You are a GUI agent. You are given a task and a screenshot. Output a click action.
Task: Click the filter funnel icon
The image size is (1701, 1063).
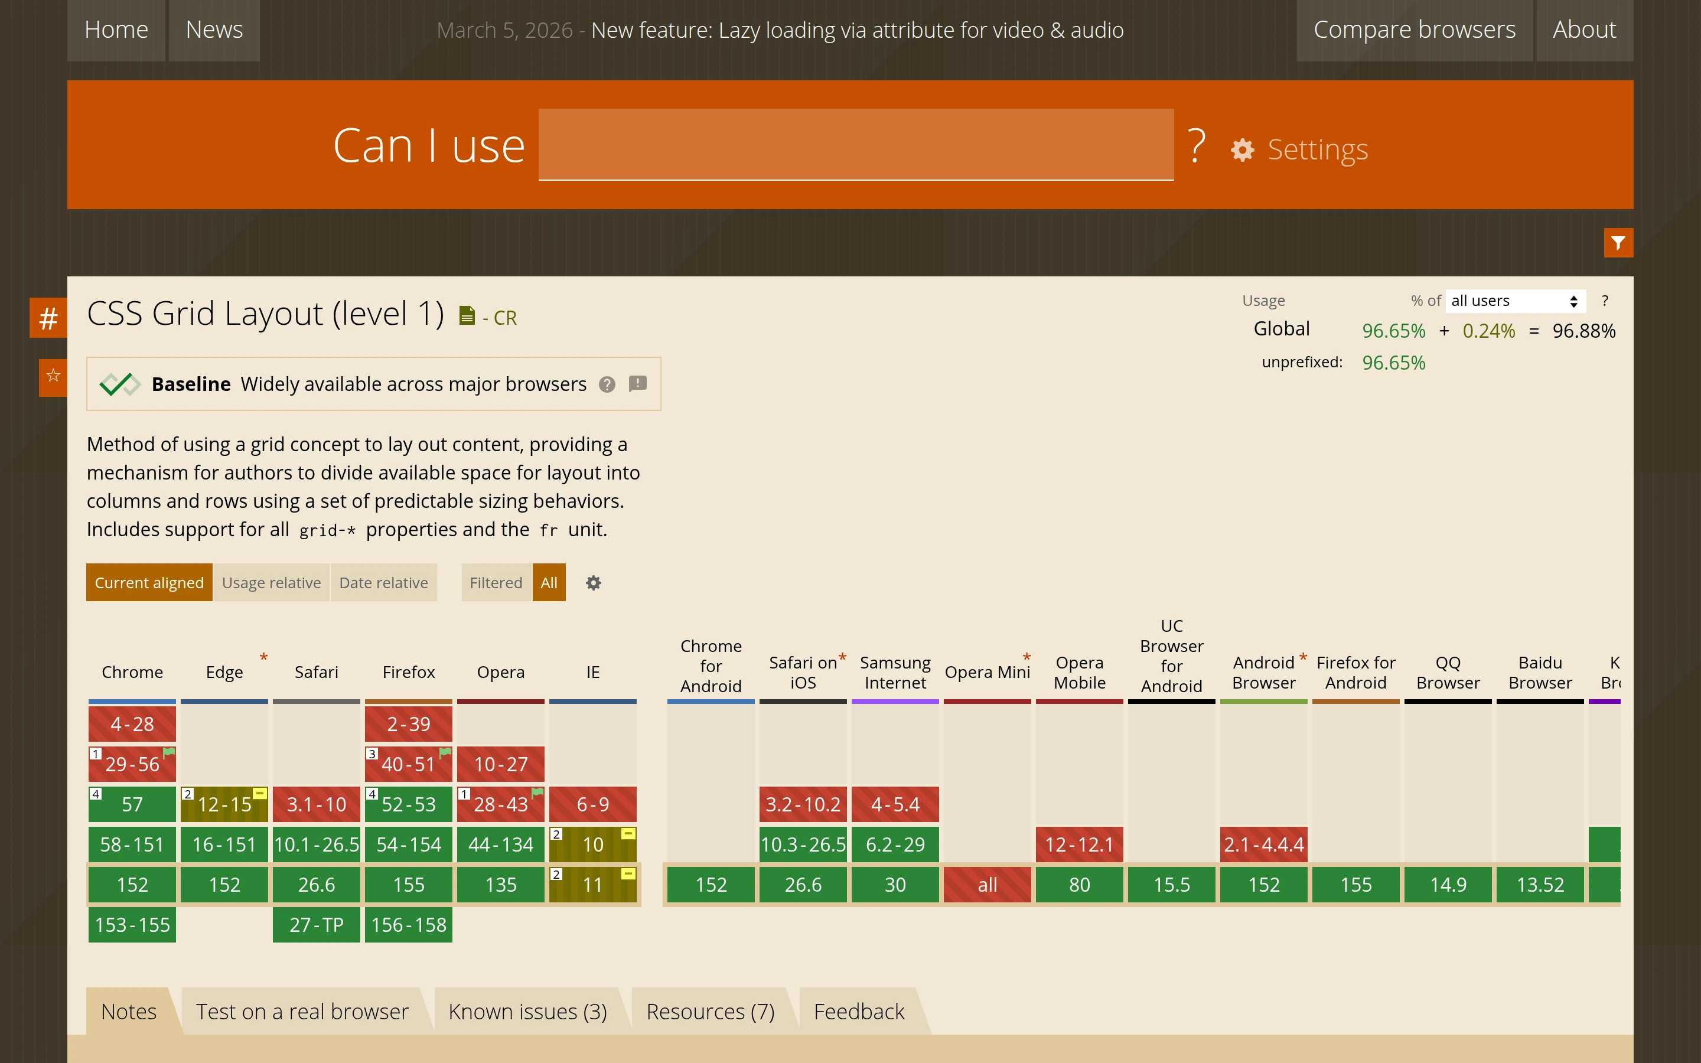1618,243
